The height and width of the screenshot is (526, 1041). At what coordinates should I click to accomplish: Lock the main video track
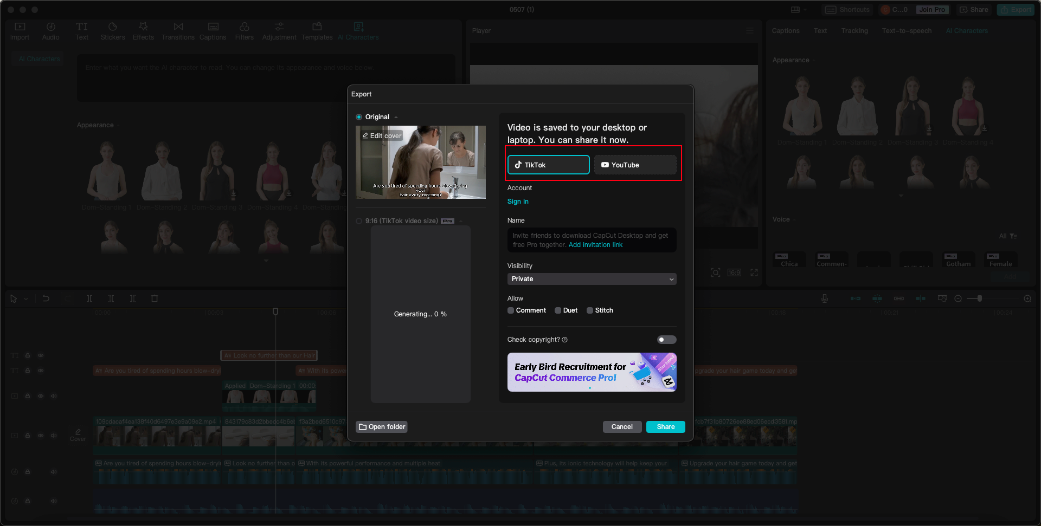pos(28,435)
